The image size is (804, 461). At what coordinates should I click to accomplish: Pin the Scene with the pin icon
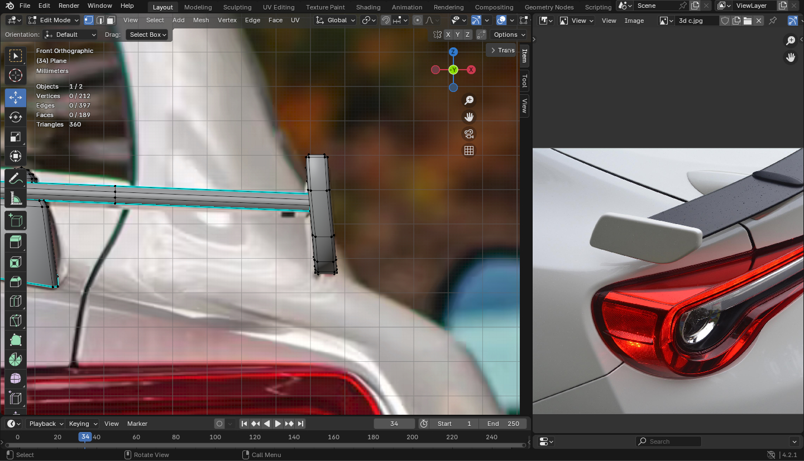(683, 6)
